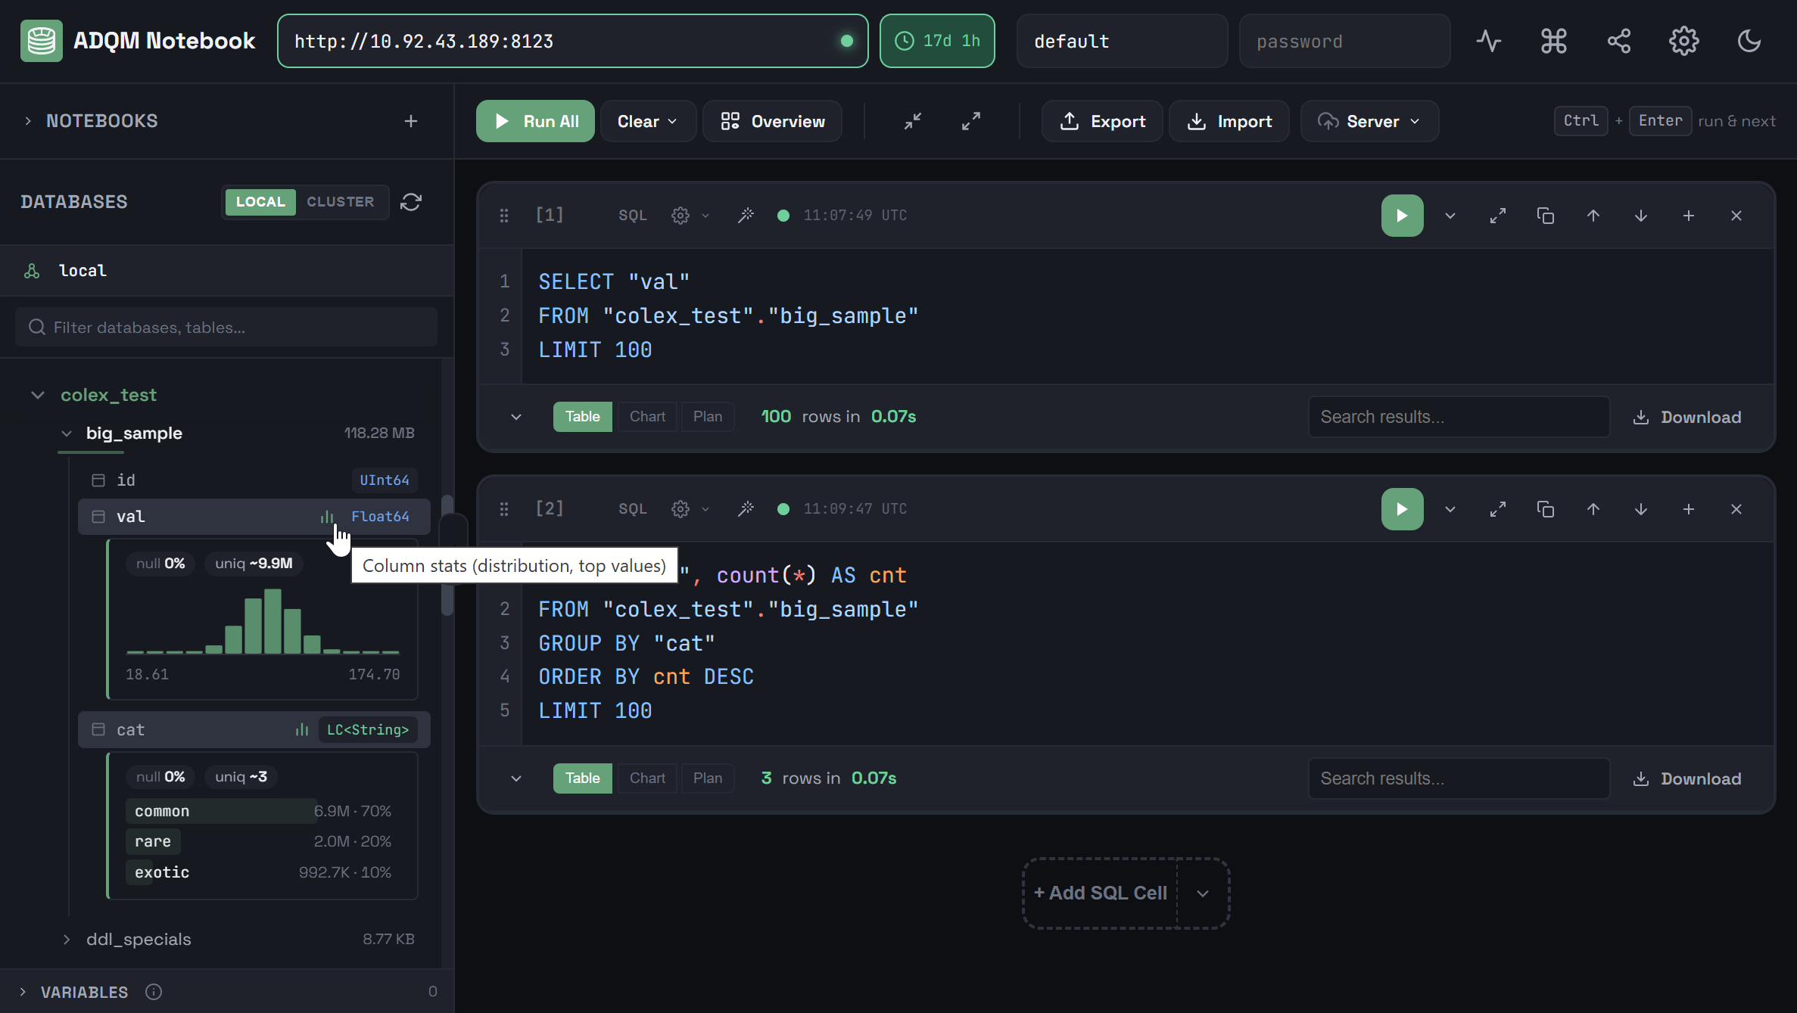
Task: Select LOCAL databases mode
Action: point(260,202)
